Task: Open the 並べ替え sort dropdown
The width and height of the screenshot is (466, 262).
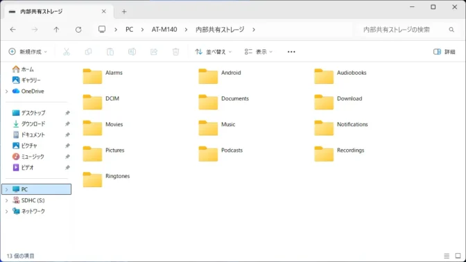Action: coord(213,52)
